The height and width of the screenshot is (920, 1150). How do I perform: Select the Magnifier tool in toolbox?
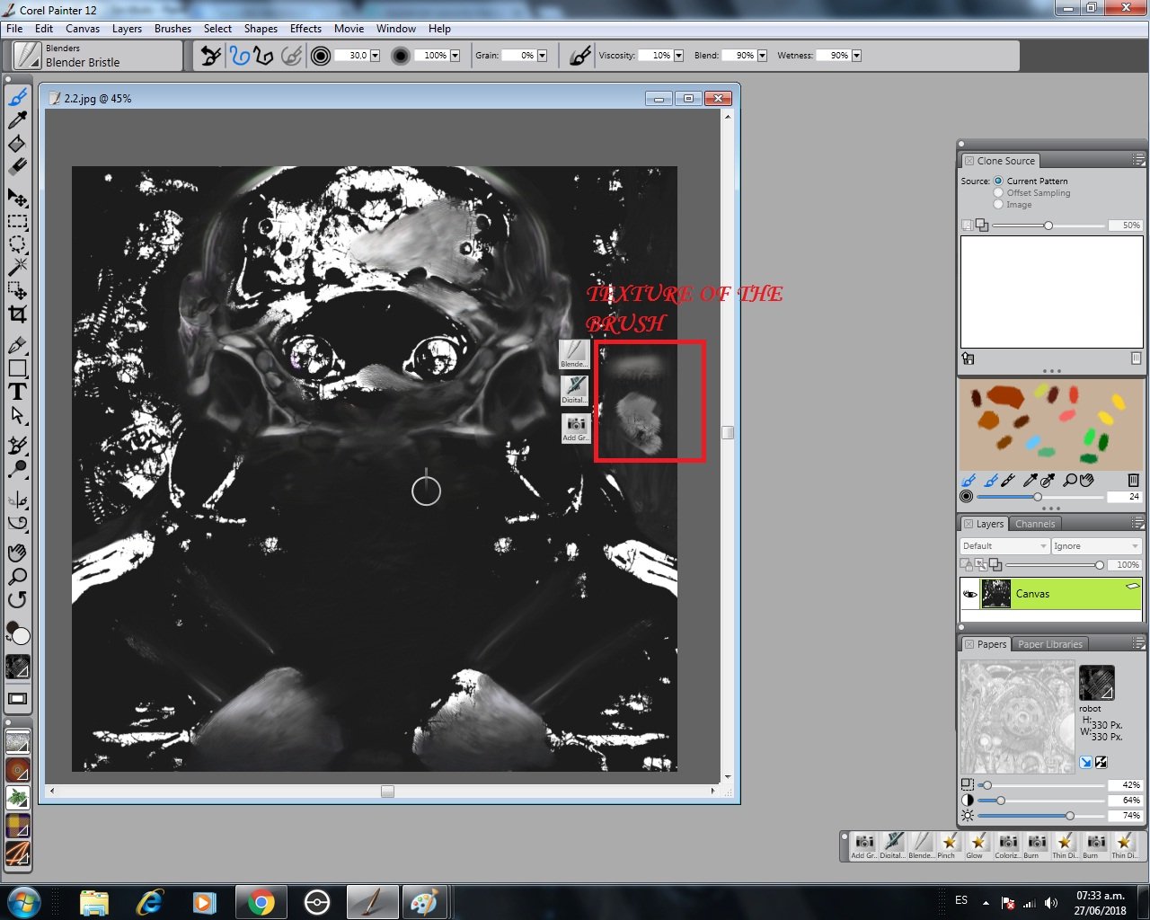pyautogui.click(x=17, y=576)
